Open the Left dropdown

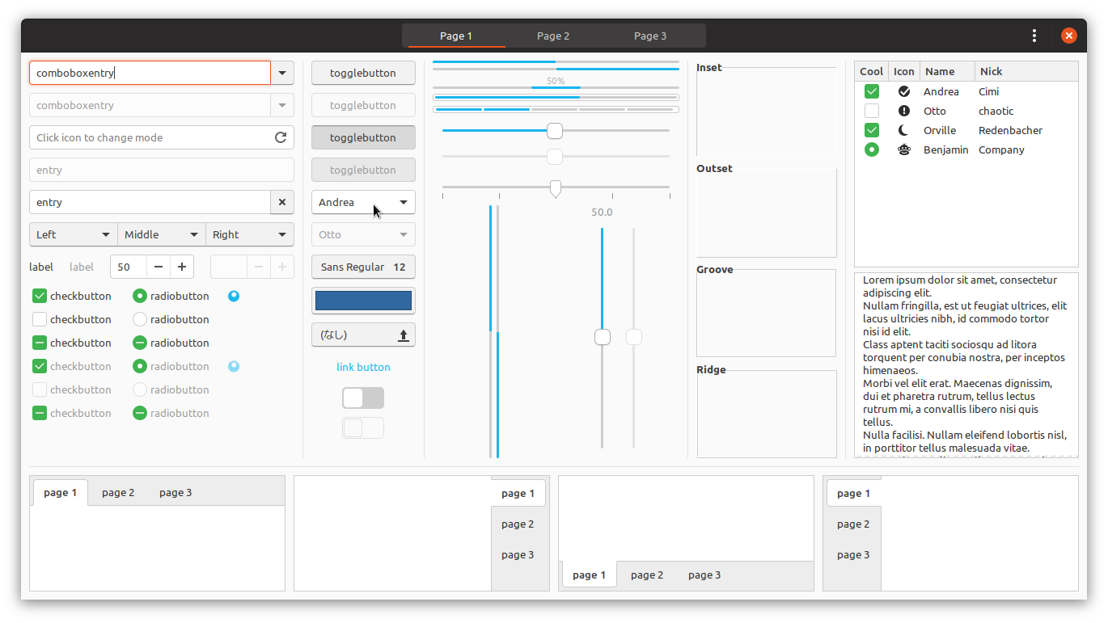click(74, 234)
